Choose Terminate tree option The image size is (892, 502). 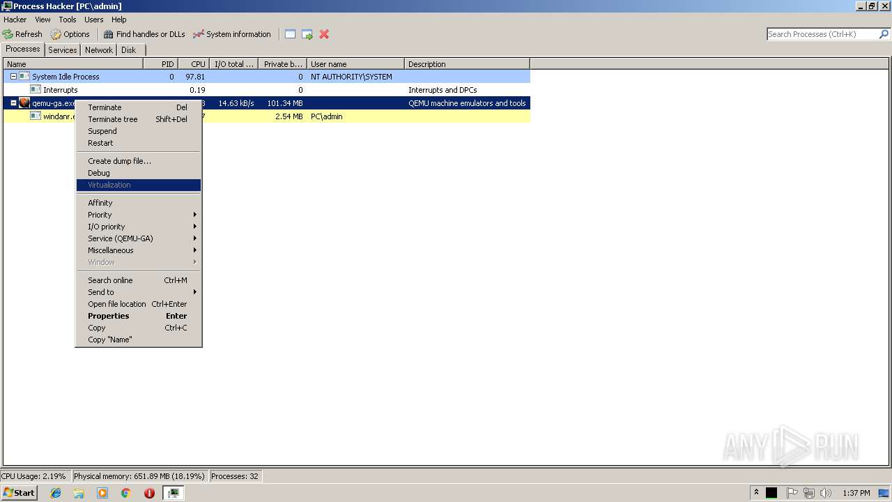[x=139, y=119]
